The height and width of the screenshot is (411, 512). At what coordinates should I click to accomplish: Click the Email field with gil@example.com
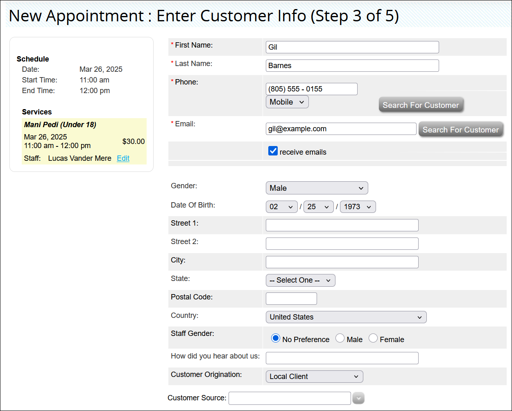tap(341, 129)
